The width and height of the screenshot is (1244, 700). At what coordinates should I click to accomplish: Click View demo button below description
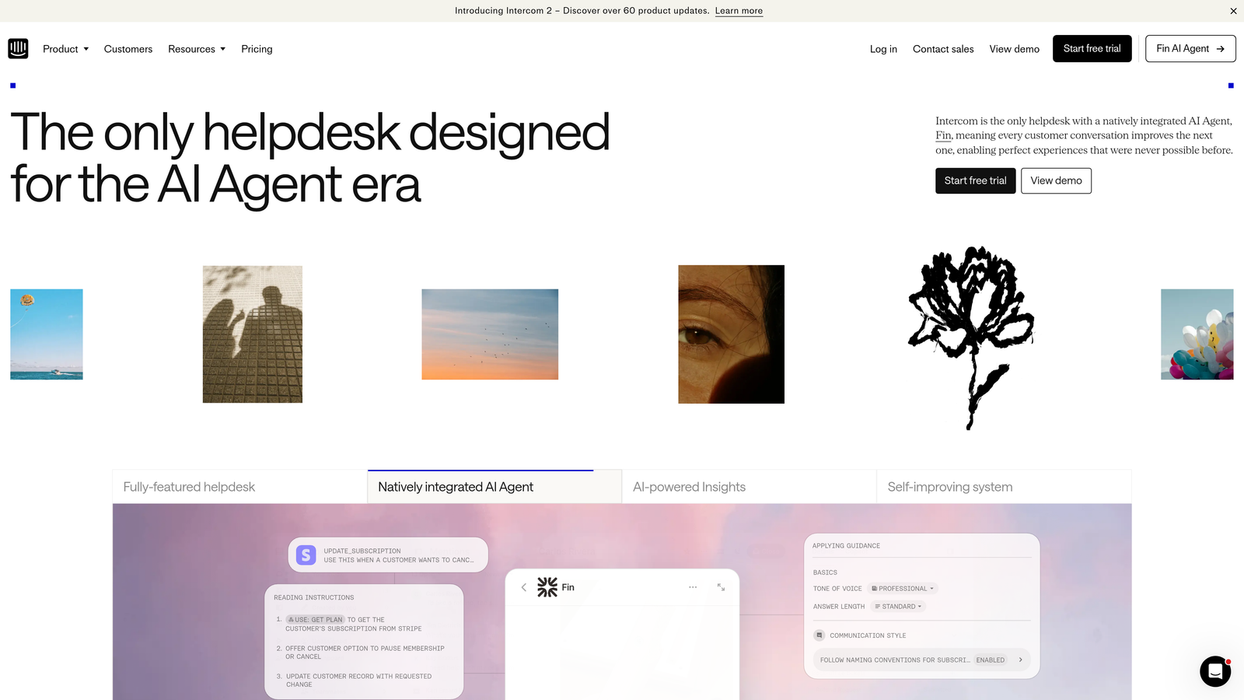point(1056,180)
